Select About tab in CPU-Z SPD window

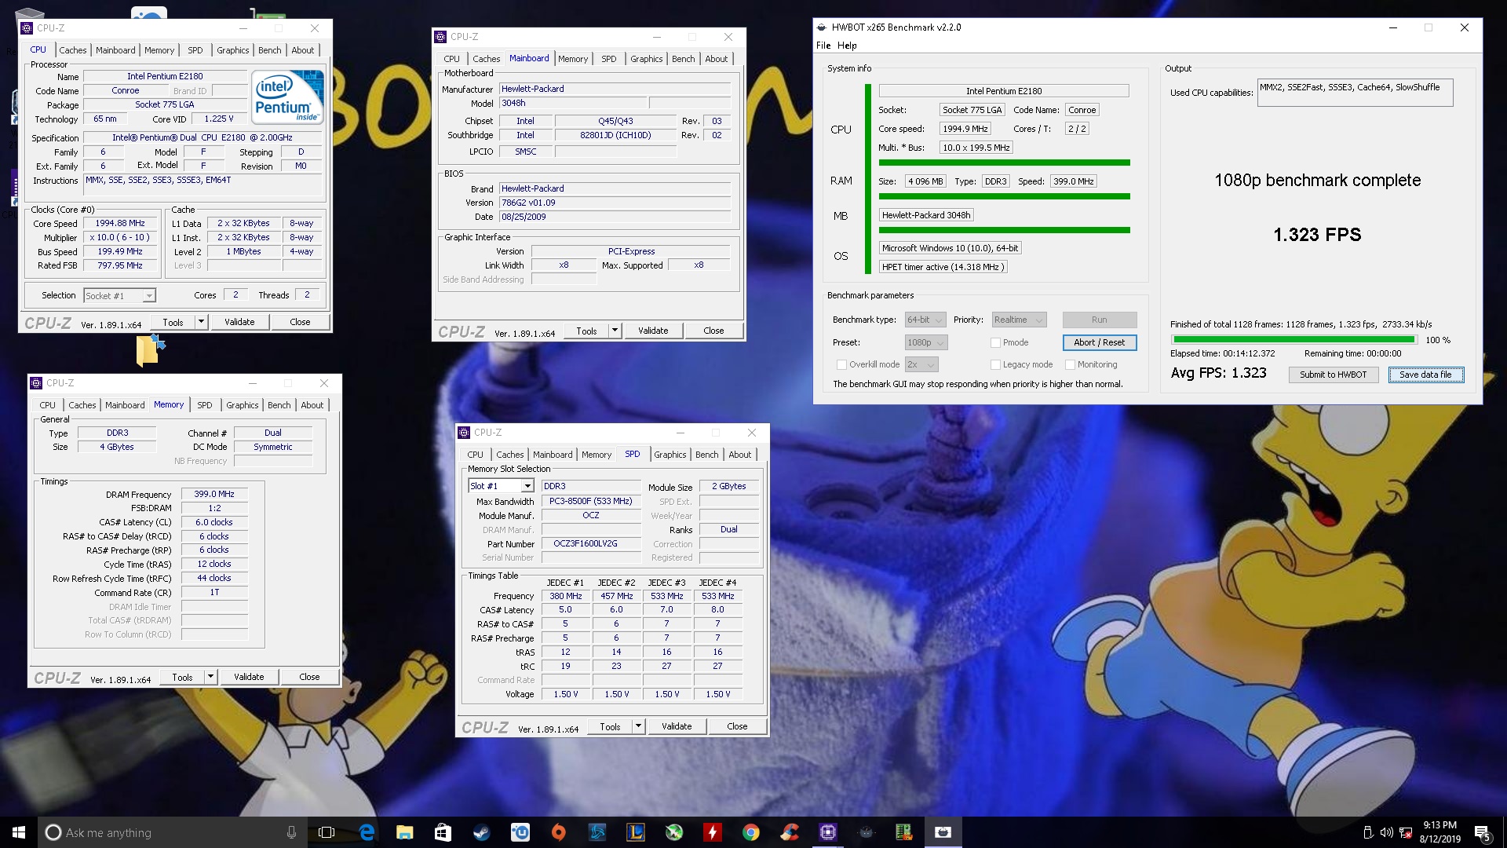tap(740, 455)
